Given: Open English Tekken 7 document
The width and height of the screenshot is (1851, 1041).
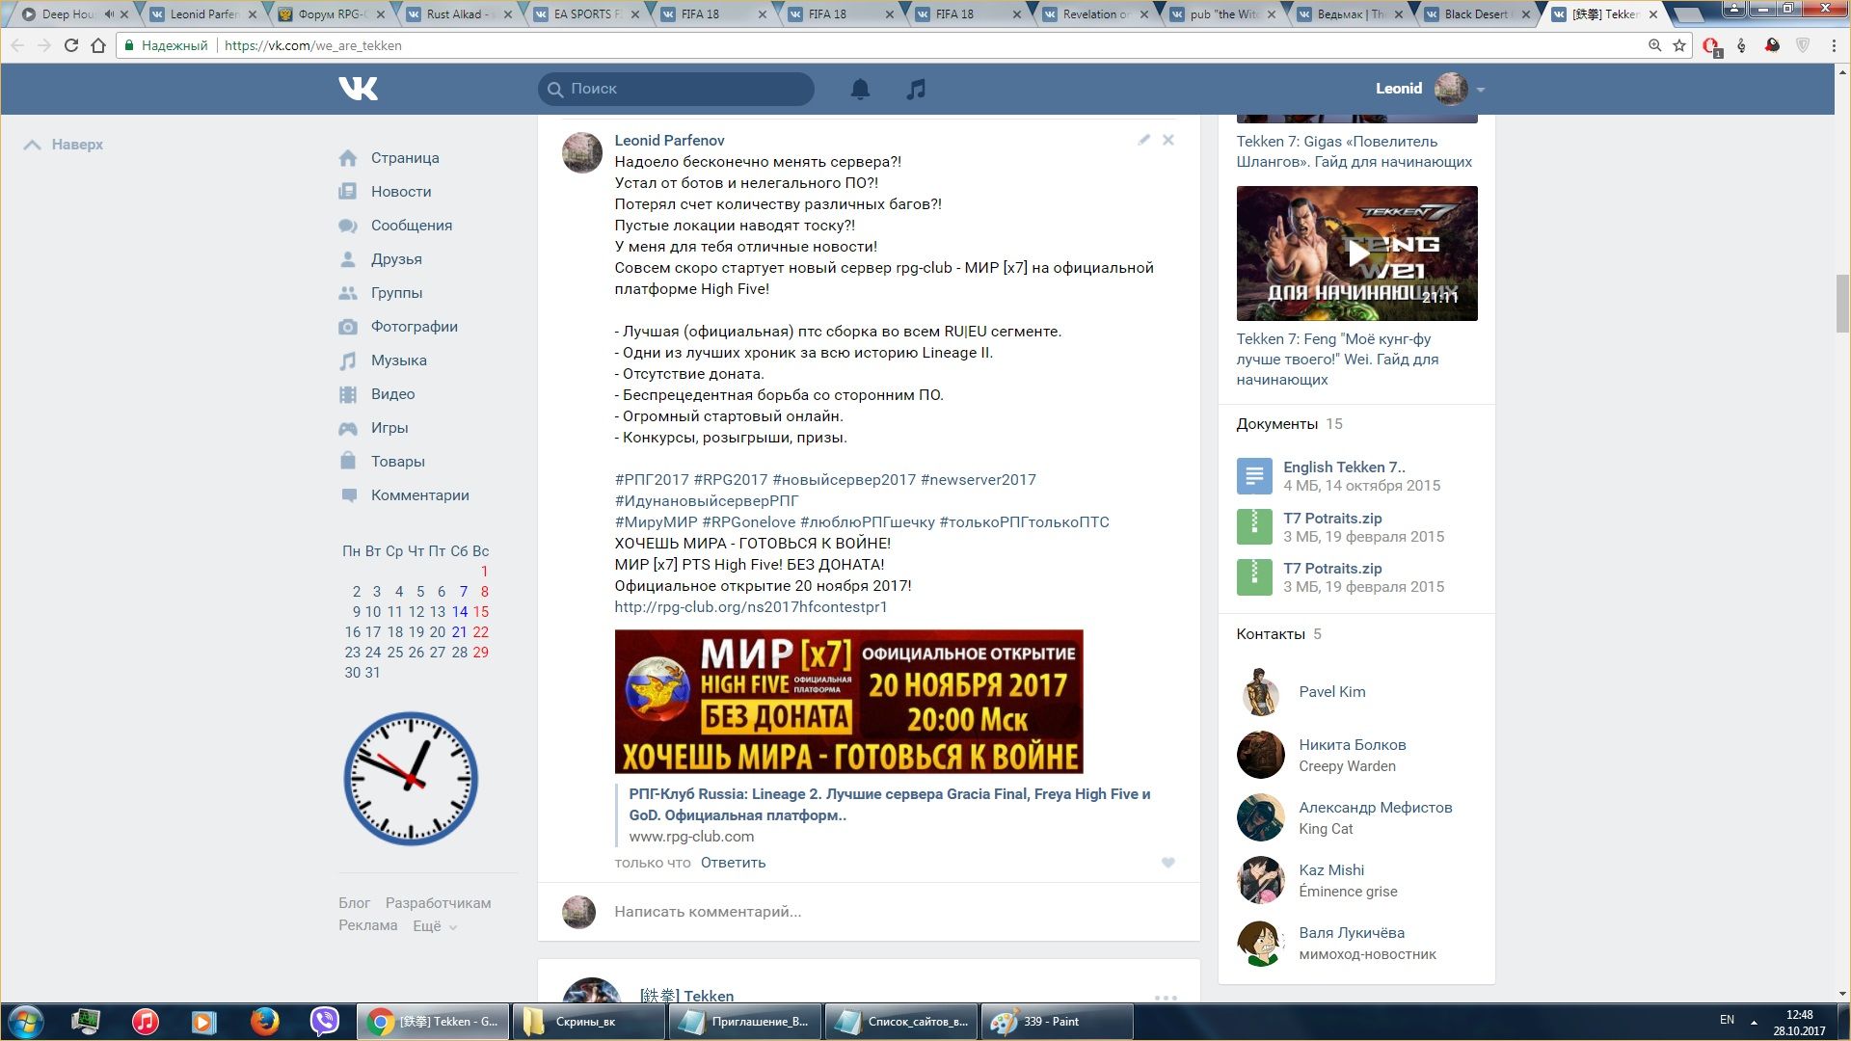Looking at the screenshot, I should (x=1343, y=467).
